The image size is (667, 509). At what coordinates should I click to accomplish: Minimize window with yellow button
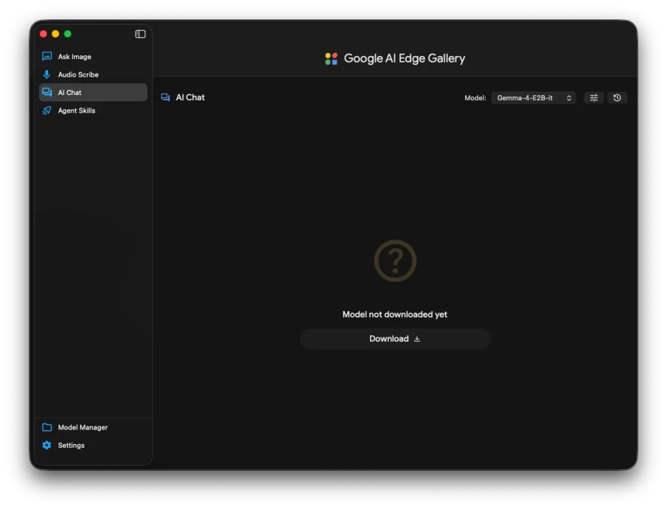[x=55, y=34]
